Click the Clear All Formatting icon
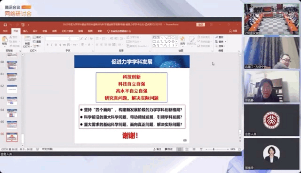 91,39
